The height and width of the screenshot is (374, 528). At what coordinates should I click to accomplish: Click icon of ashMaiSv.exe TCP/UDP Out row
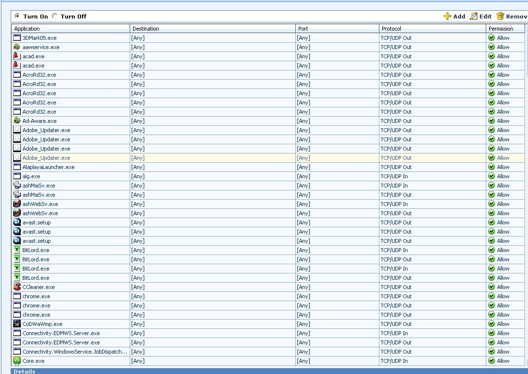click(x=17, y=194)
